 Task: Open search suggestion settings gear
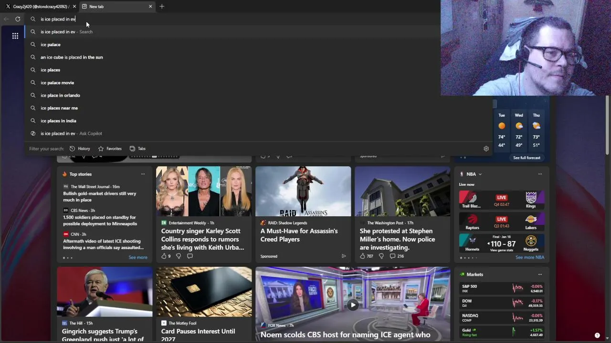click(486, 149)
